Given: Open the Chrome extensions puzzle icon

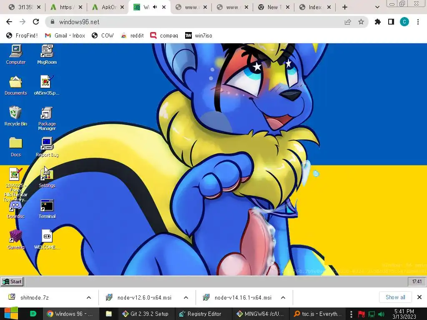Looking at the screenshot, I should [377, 22].
